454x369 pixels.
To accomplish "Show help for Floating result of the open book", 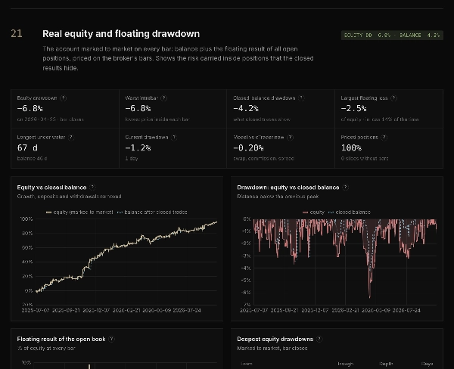I will click(111, 340).
